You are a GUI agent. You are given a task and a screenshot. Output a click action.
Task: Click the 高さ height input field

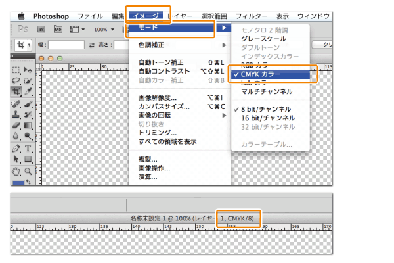point(121,45)
